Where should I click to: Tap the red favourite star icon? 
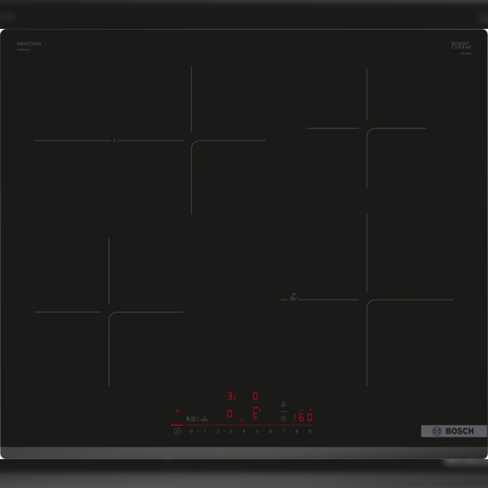(242, 419)
